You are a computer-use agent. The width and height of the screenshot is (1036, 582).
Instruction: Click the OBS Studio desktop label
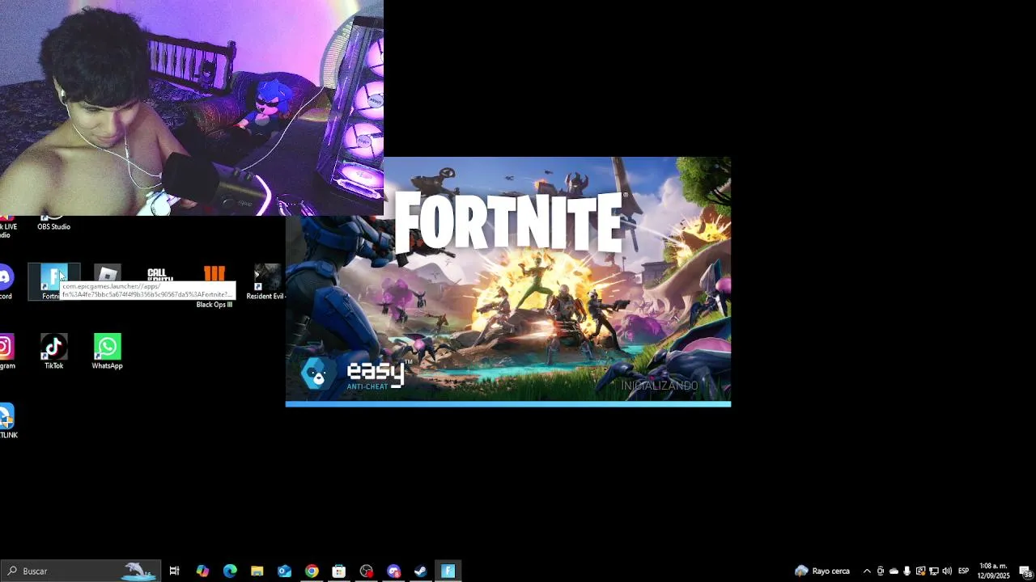pyautogui.click(x=53, y=226)
